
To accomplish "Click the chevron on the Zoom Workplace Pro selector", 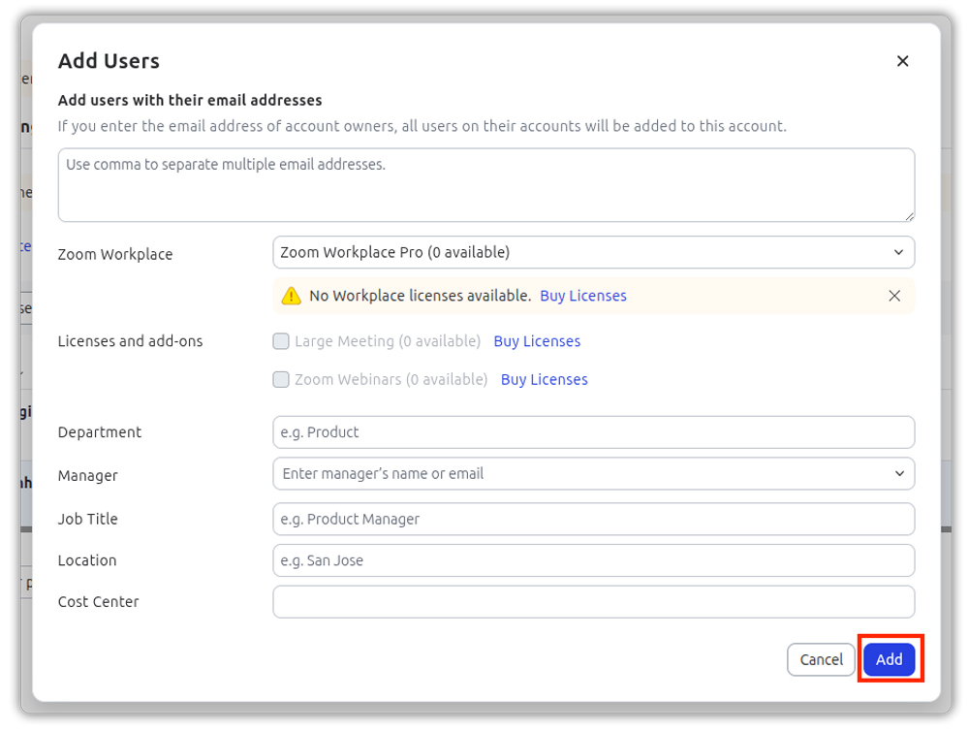I will (x=900, y=252).
